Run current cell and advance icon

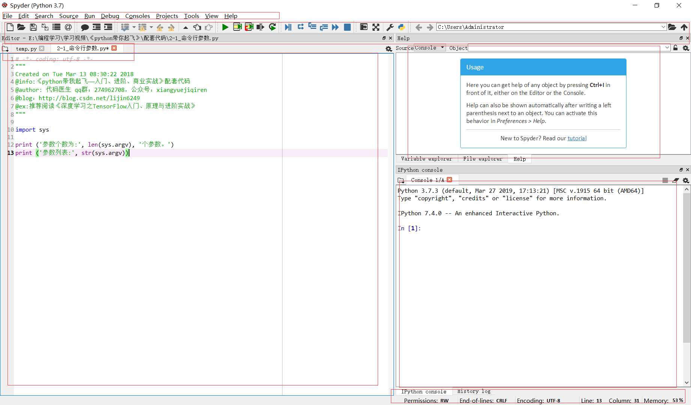tap(249, 27)
